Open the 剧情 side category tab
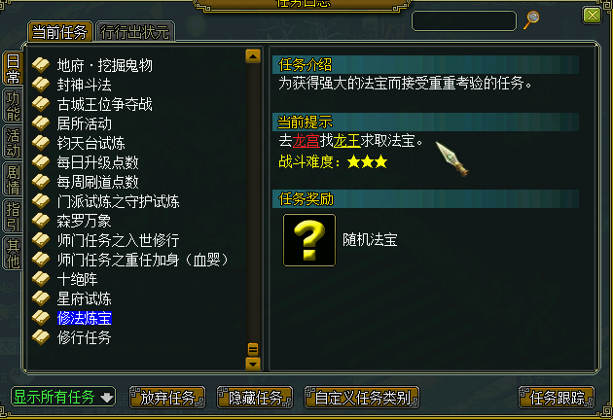Image resolution: width=613 pixels, height=420 pixels. 13,179
